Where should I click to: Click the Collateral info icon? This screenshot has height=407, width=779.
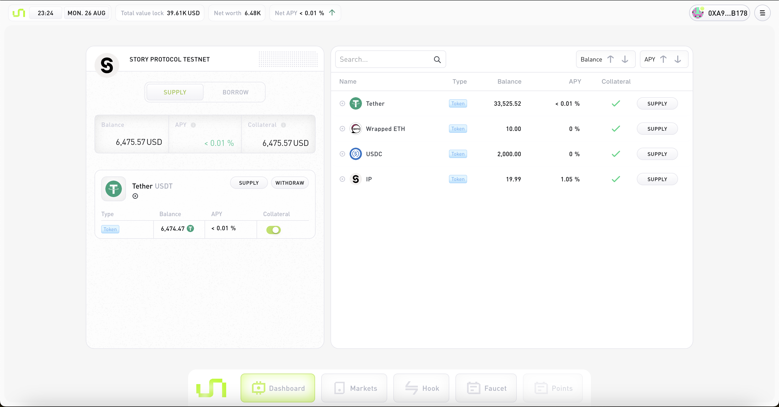[x=283, y=125]
